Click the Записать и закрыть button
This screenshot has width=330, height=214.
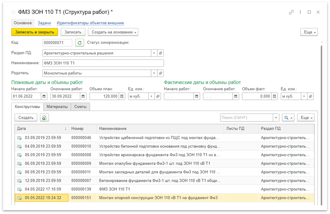(x=35, y=32)
